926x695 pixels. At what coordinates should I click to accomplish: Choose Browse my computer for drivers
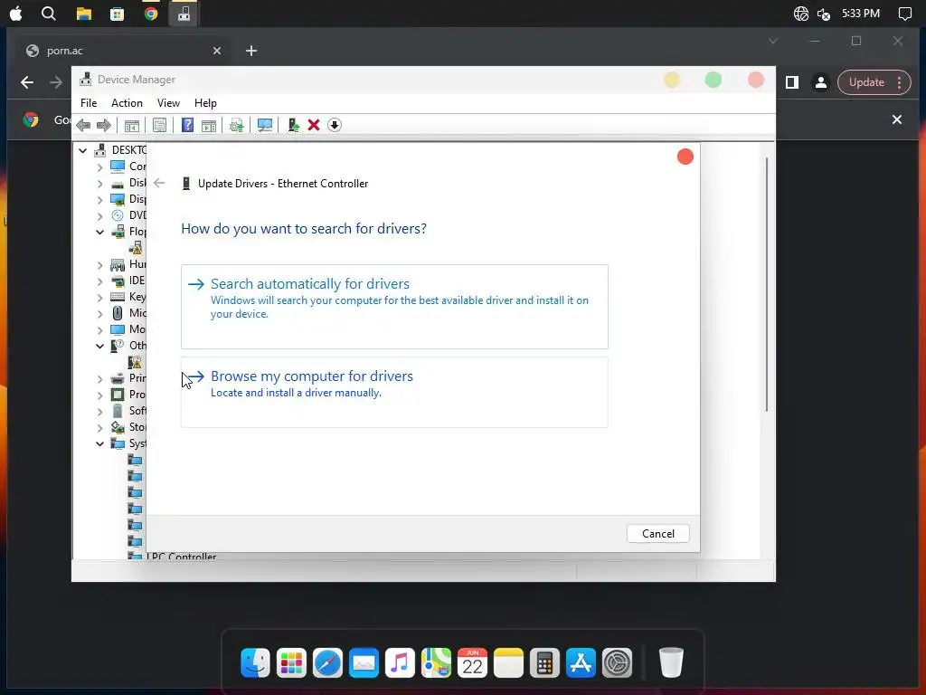394,392
